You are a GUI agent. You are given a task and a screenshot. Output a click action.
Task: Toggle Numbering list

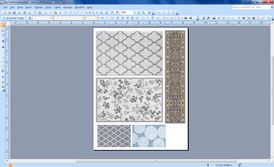pyautogui.click(x=143, y=18)
